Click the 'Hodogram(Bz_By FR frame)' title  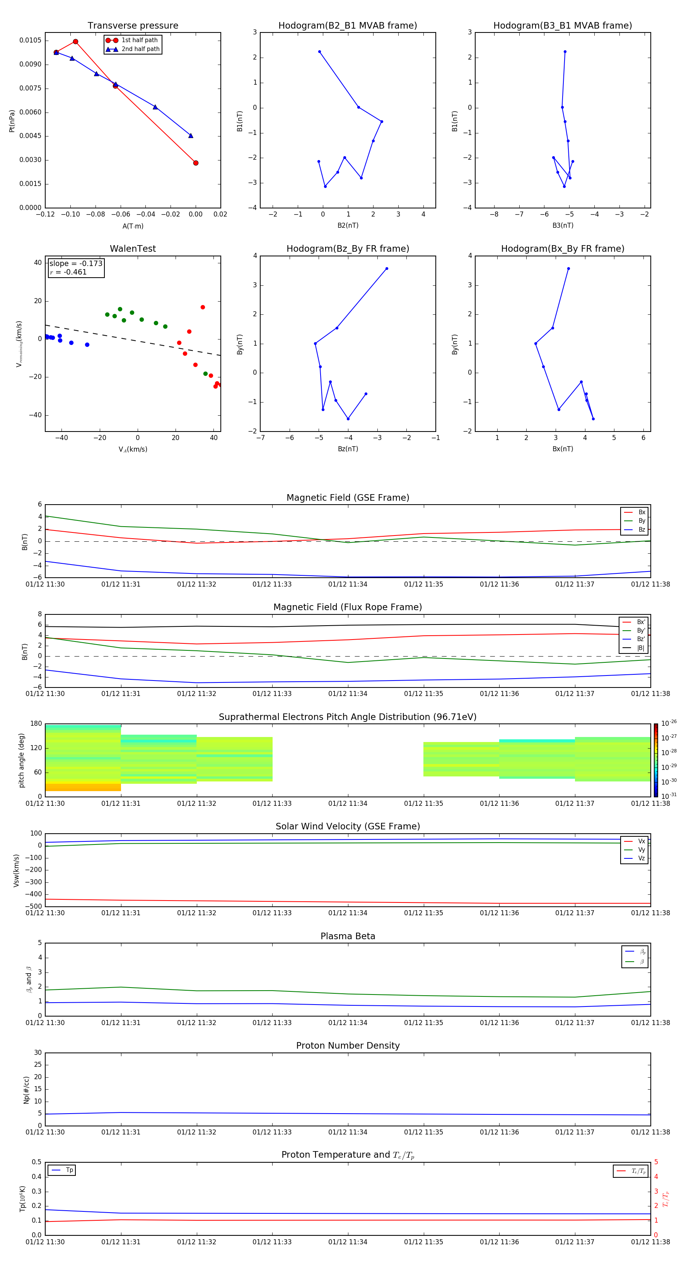(x=348, y=249)
